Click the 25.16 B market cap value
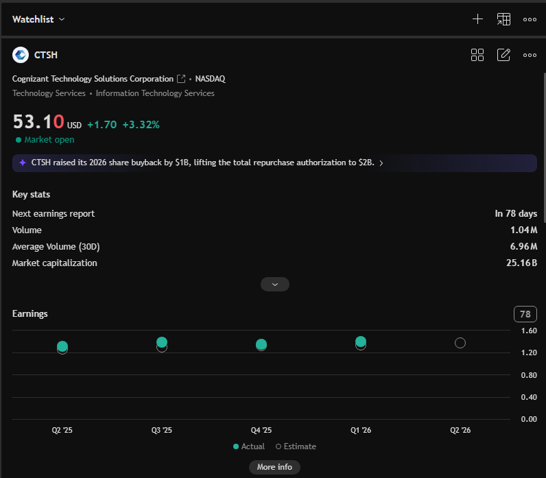The width and height of the screenshot is (546, 478). (521, 263)
